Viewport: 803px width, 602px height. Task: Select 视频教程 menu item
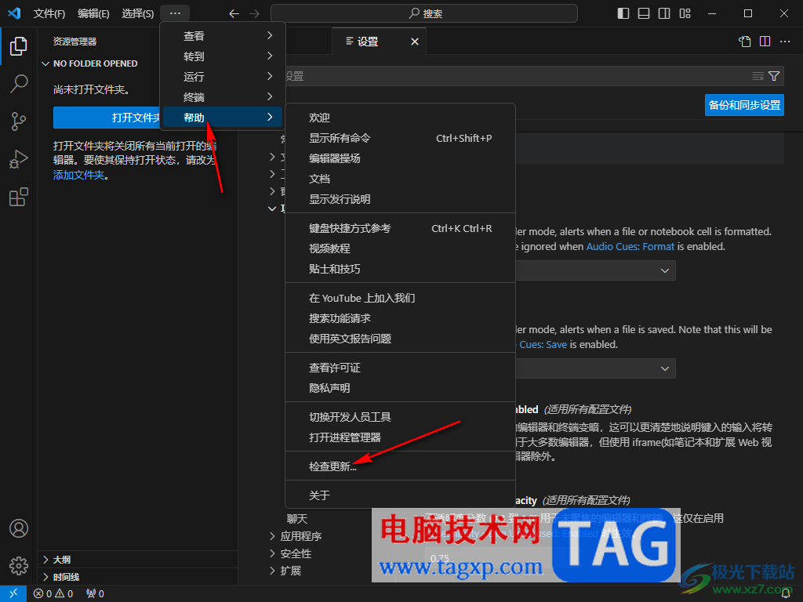point(400,248)
